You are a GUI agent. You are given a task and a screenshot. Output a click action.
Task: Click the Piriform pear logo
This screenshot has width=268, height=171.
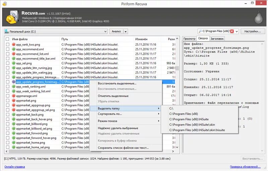258,17
